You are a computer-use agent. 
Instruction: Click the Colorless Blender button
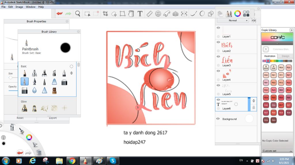266,49
